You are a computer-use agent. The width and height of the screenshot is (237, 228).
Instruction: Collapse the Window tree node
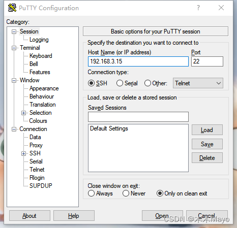[x=14, y=80]
